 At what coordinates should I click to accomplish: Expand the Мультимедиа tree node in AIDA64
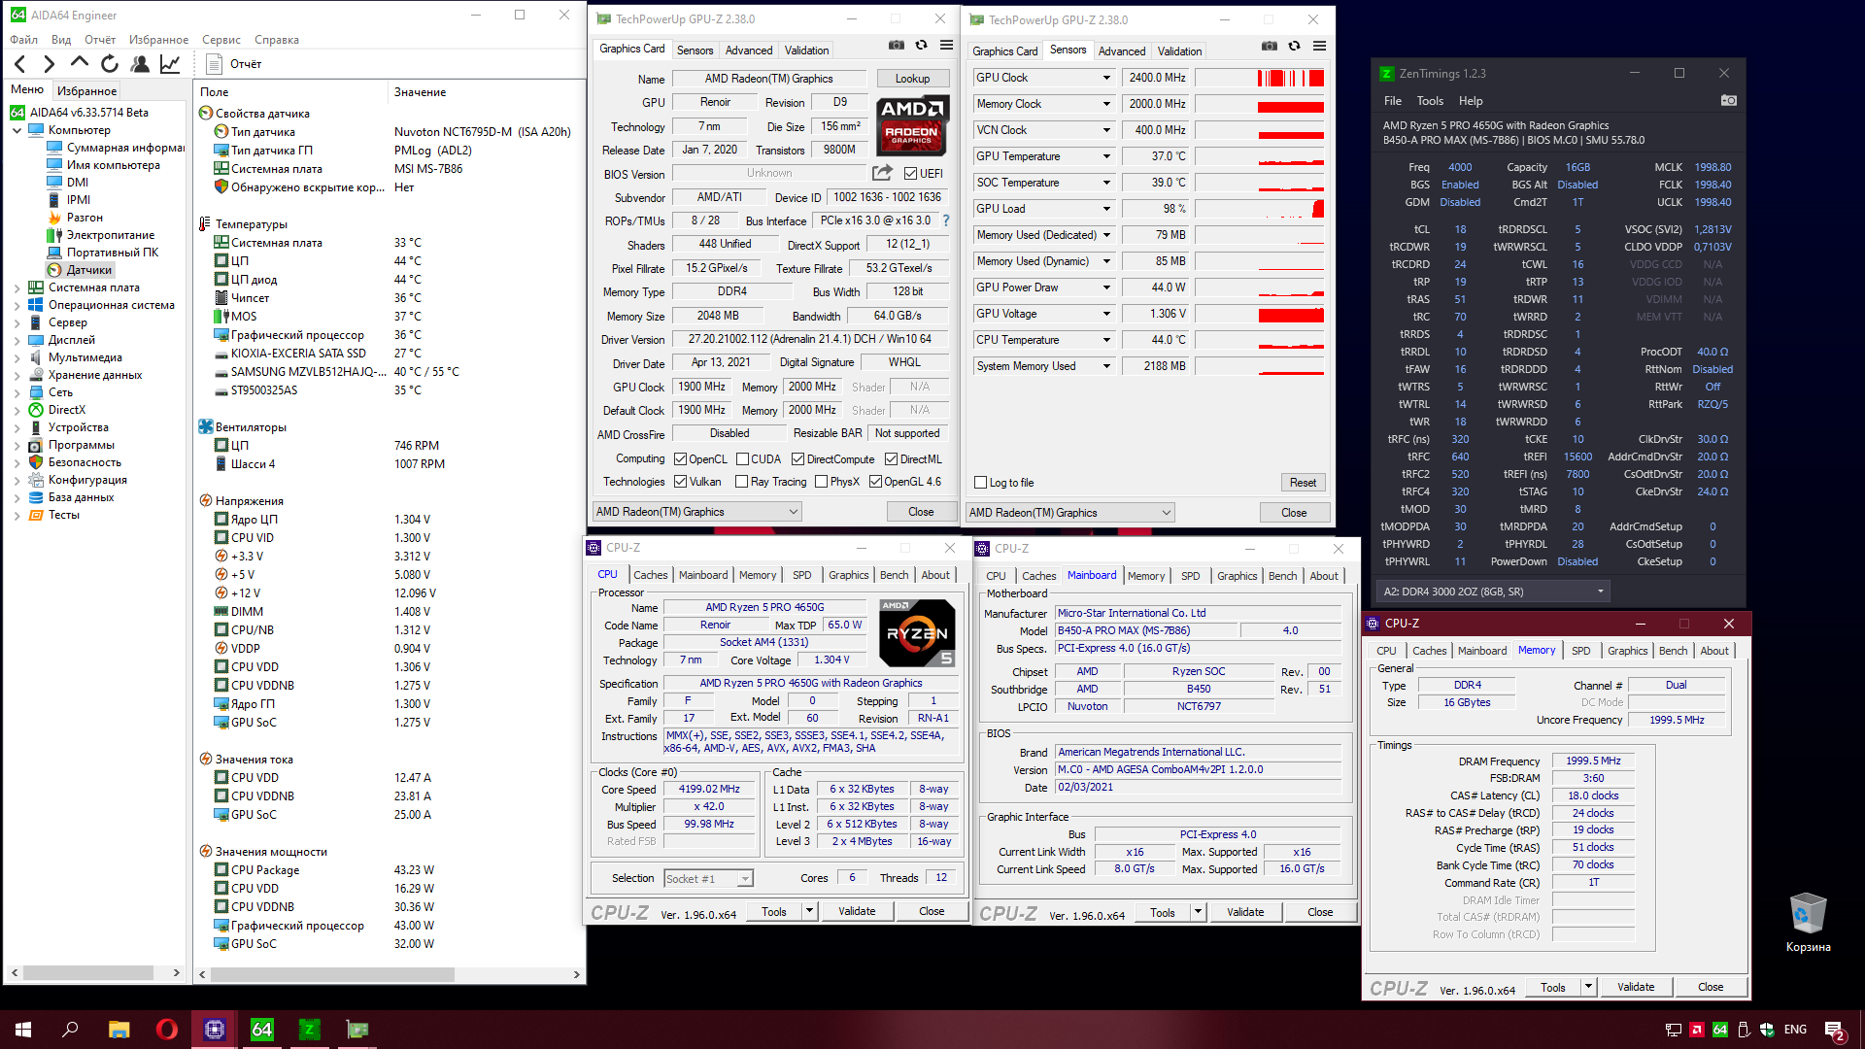click(x=17, y=357)
